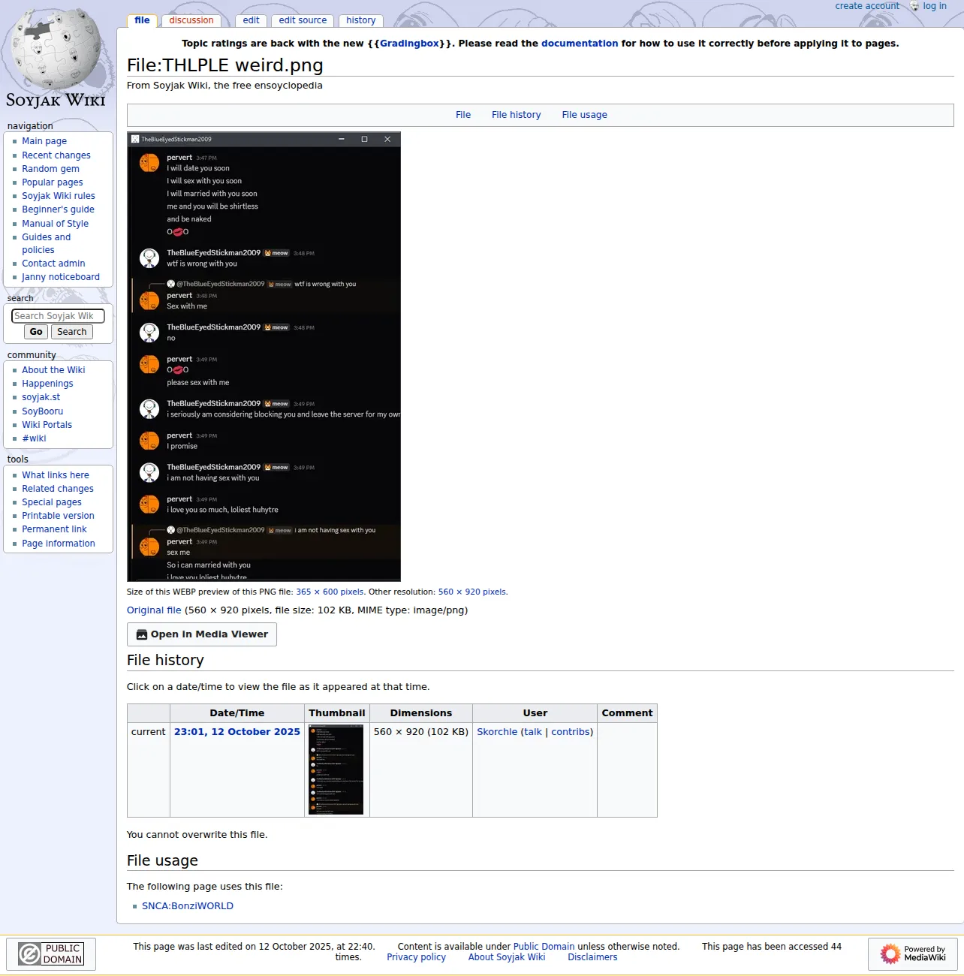Open 'Recent changes'
964x976 pixels.
[x=56, y=155]
